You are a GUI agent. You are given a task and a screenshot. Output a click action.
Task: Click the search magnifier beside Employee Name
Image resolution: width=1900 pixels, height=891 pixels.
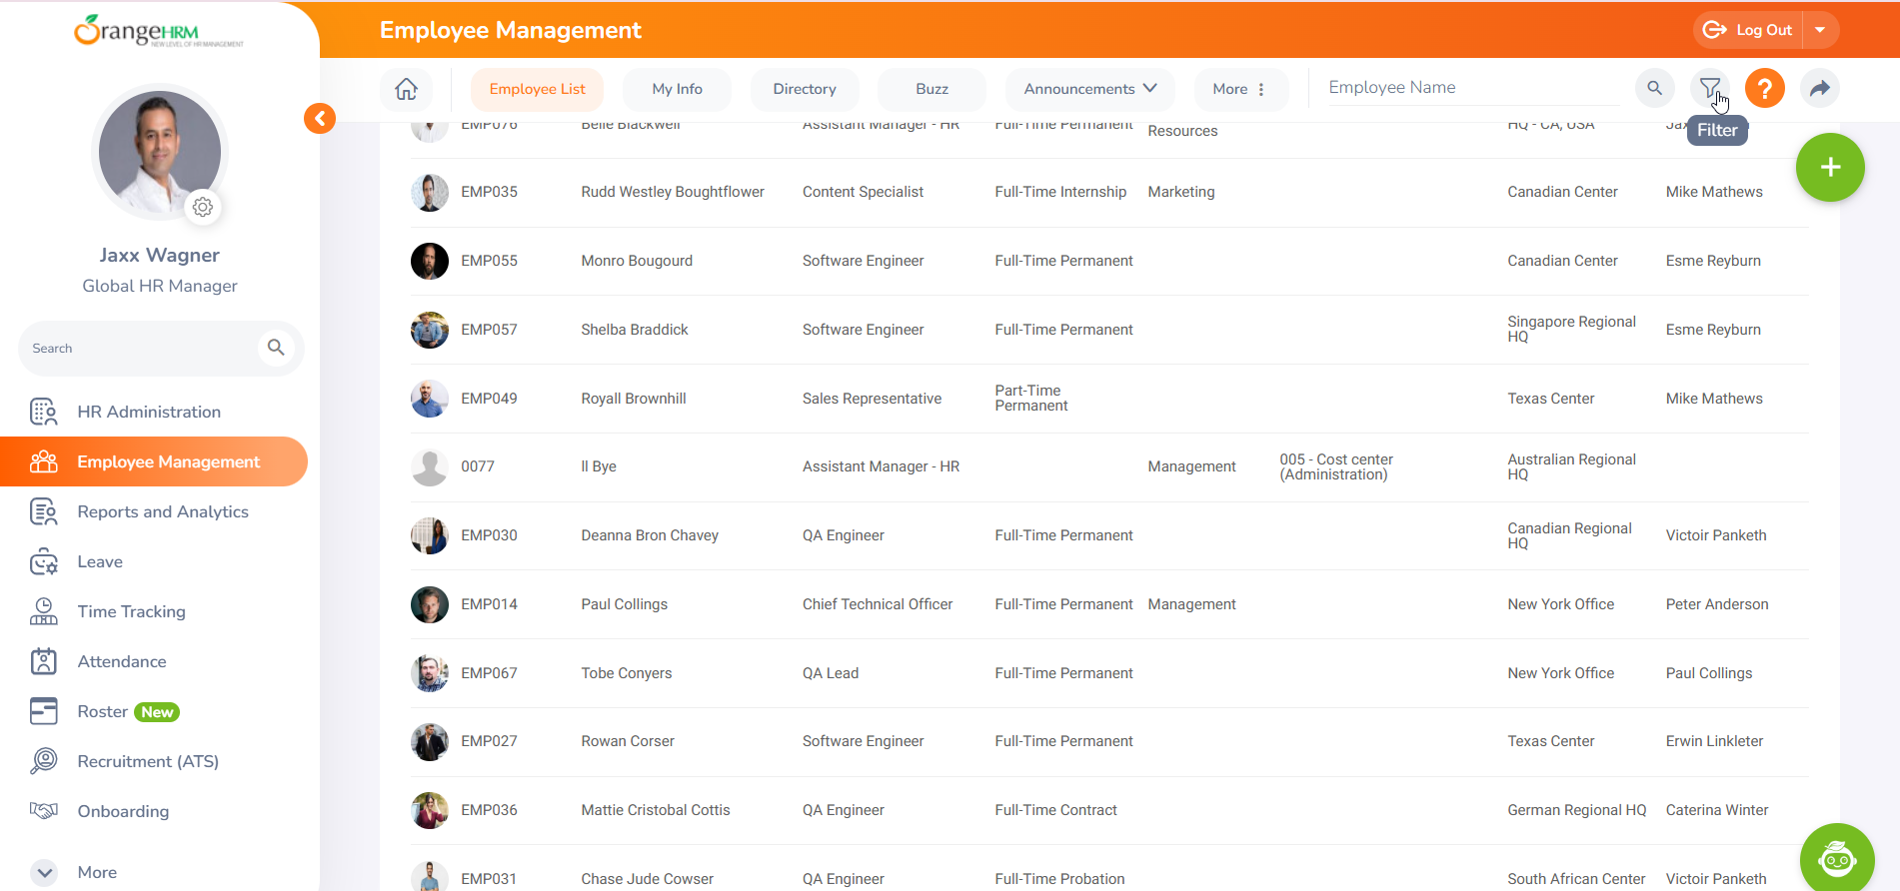(x=1655, y=88)
